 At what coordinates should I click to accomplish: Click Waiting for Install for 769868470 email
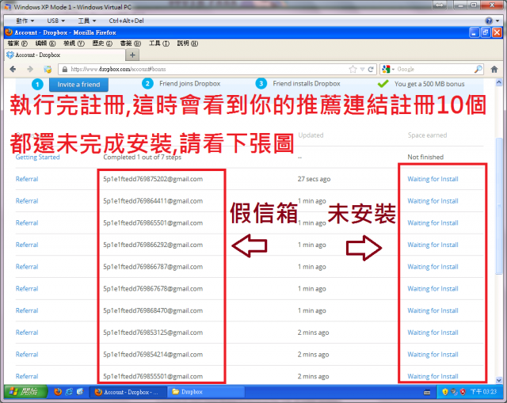click(x=433, y=310)
